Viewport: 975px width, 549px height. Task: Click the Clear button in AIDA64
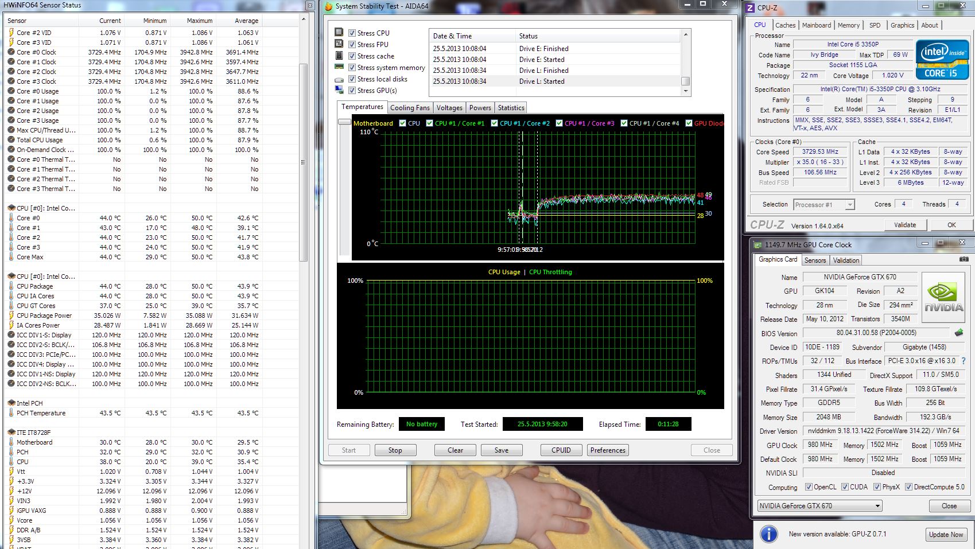tap(455, 450)
